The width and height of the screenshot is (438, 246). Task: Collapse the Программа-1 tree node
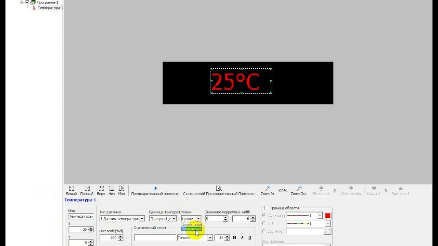click(x=21, y=2)
